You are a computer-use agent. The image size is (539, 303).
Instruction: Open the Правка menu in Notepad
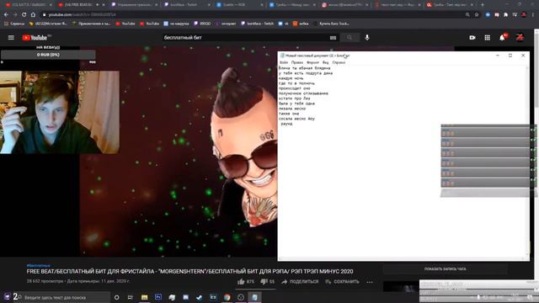[297, 62]
